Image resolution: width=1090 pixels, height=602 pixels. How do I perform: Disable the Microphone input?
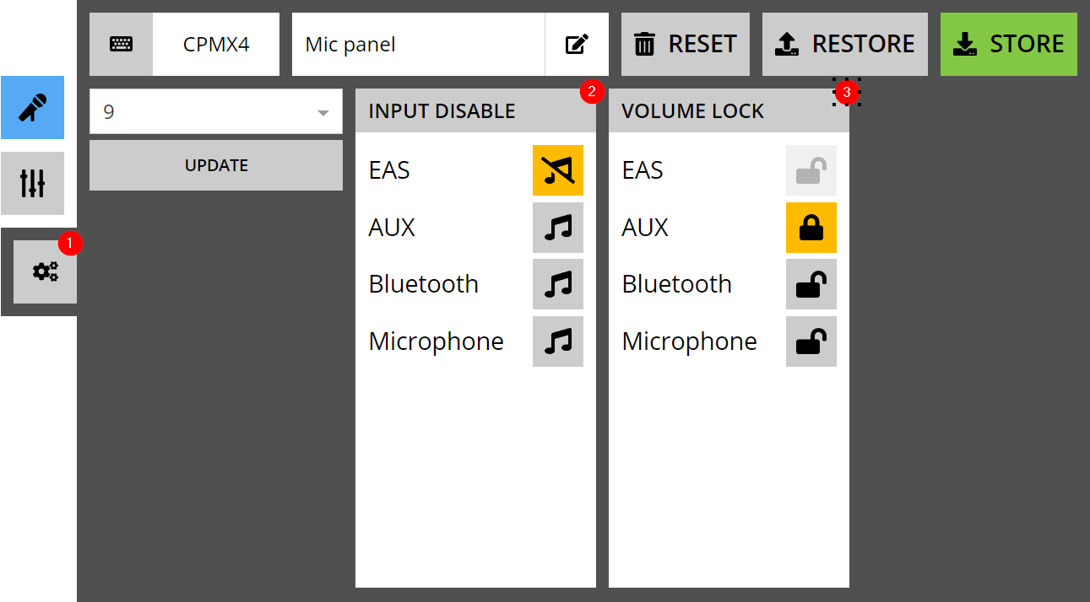point(558,341)
